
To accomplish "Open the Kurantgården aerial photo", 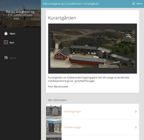I will (x=93, y=49).
